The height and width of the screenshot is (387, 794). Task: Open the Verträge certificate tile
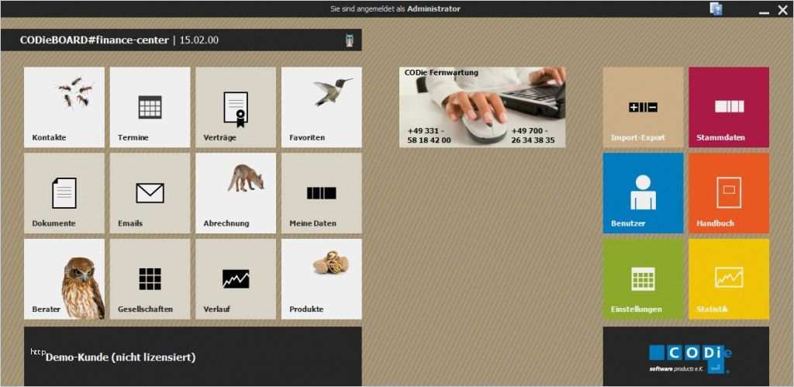click(236, 107)
